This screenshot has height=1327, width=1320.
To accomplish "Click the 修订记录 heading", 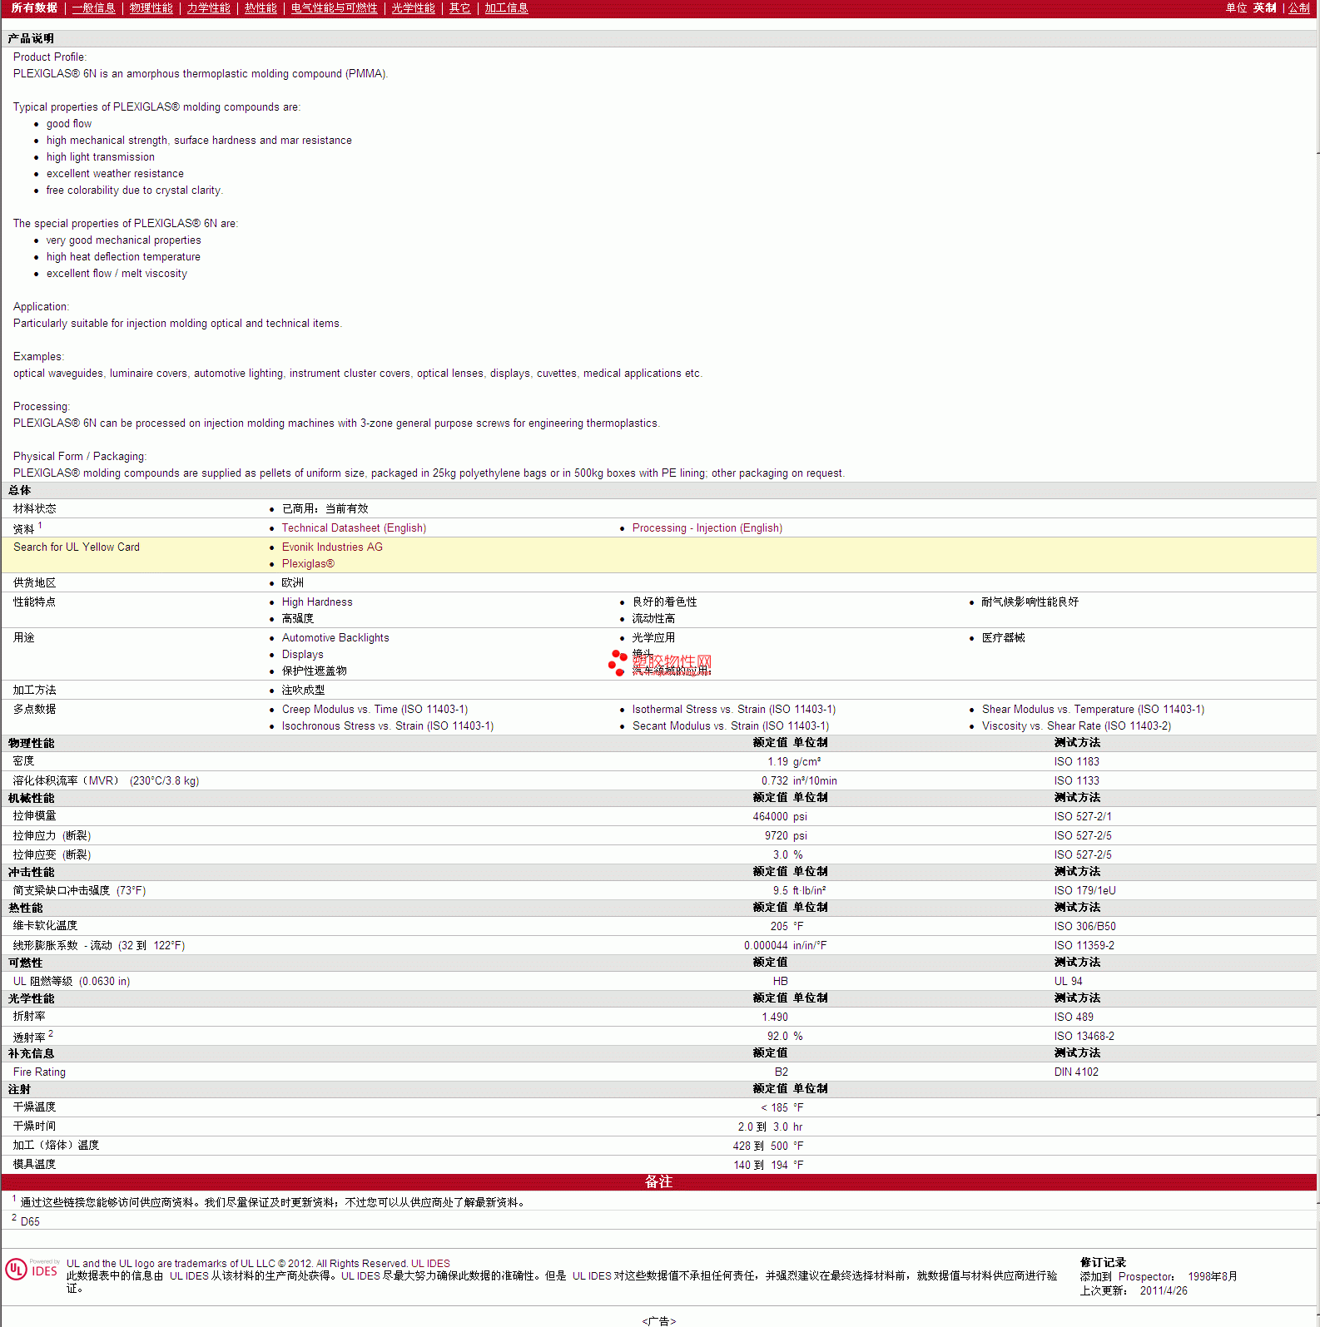I will point(1103,1262).
